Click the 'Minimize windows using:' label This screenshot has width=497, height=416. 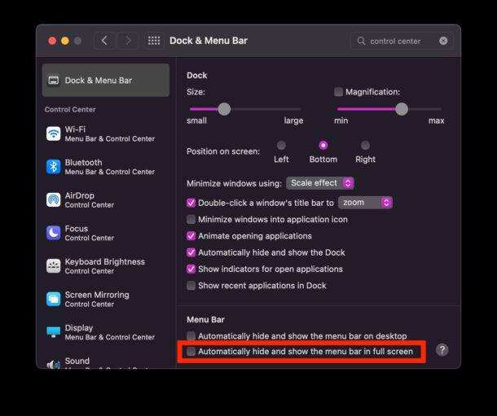(x=234, y=184)
